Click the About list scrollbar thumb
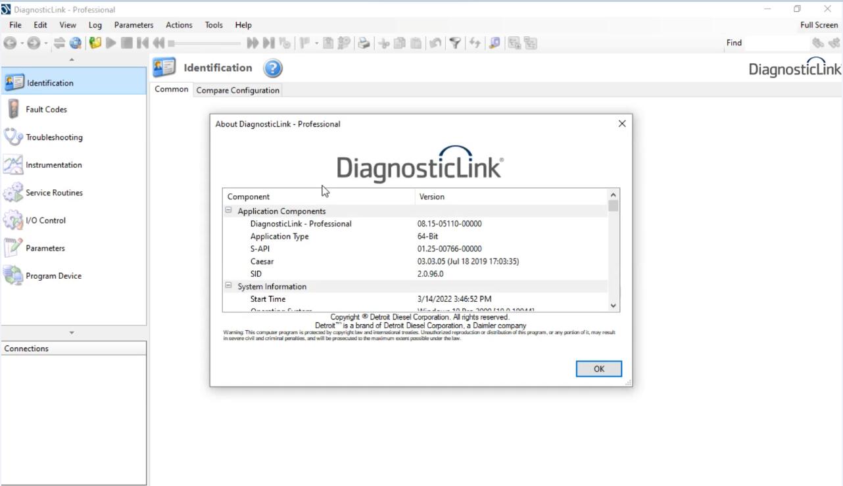This screenshot has width=843, height=486. tap(614, 206)
